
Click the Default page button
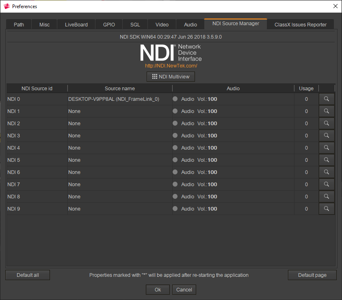tap(312, 275)
